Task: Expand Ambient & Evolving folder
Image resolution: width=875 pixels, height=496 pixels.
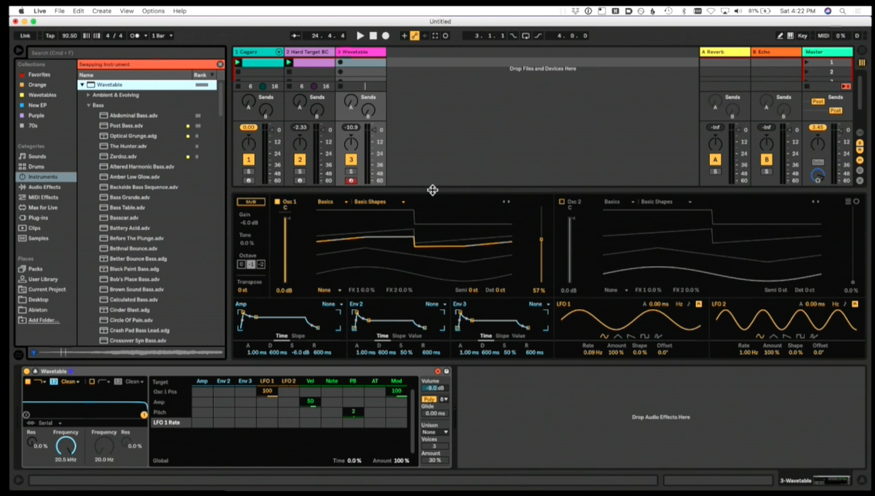Action: [x=88, y=95]
